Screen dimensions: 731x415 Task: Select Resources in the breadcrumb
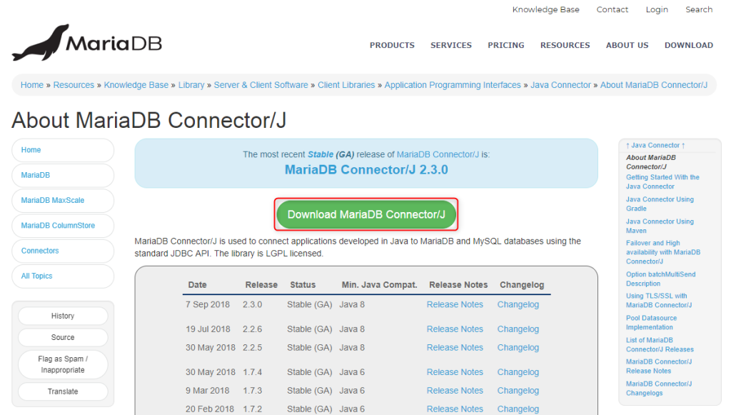(74, 85)
